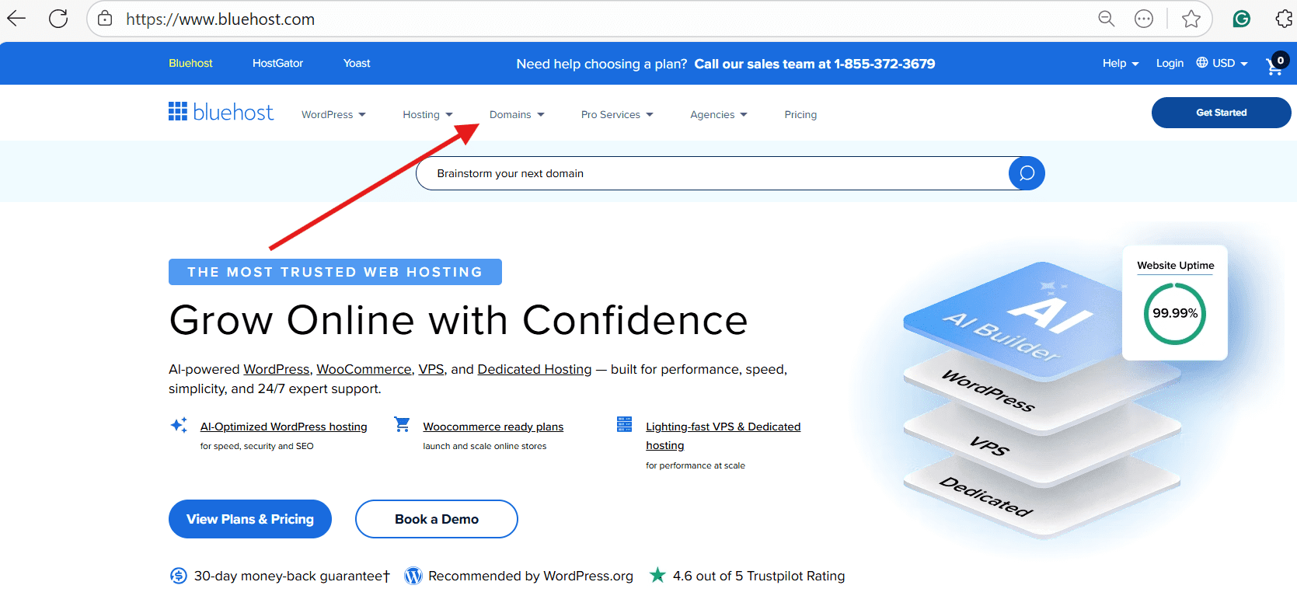Open AI-Optimized WordPress hosting link
The image size is (1297, 613).
284,427
